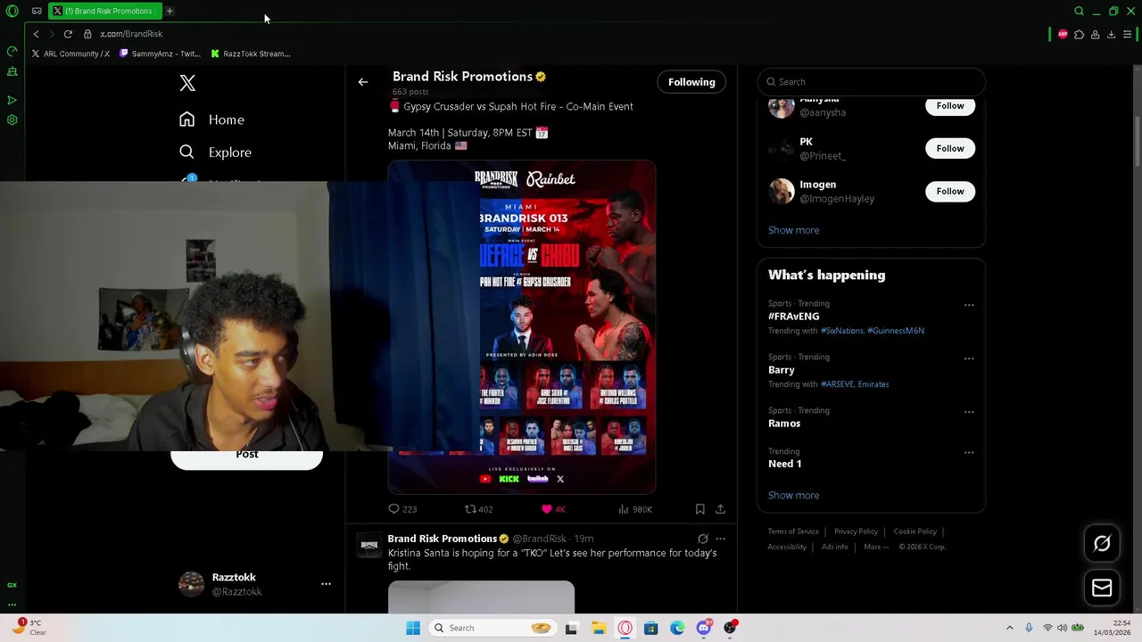Go back in browser history
Viewport: 1142px width, 642px height.
click(x=36, y=34)
